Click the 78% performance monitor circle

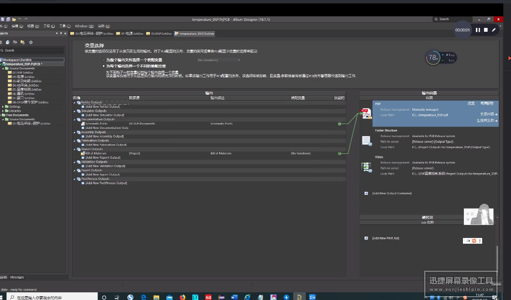tap(433, 58)
